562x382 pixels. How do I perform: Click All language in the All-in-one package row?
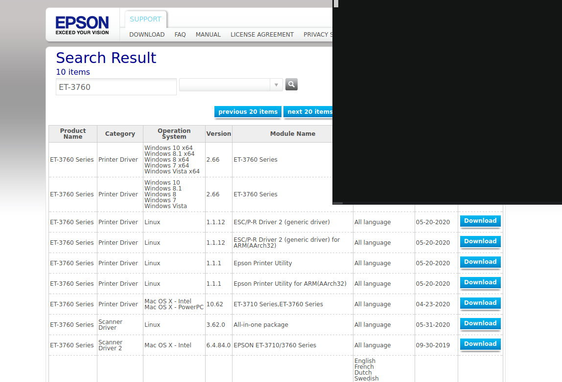pyautogui.click(x=373, y=325)
